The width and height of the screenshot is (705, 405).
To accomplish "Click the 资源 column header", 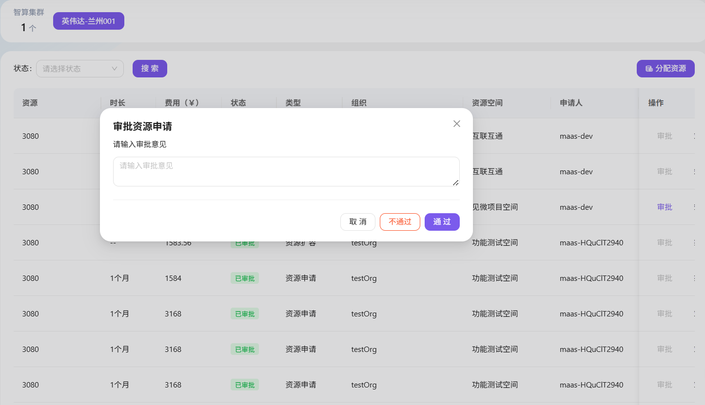I will coord(30,103).
